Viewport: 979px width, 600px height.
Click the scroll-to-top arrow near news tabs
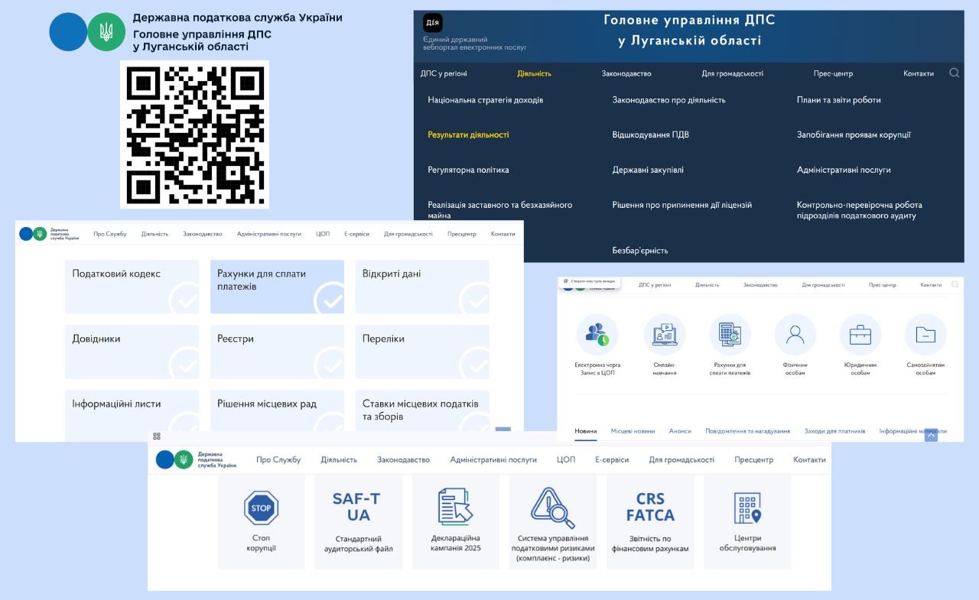tap(931, 435)
